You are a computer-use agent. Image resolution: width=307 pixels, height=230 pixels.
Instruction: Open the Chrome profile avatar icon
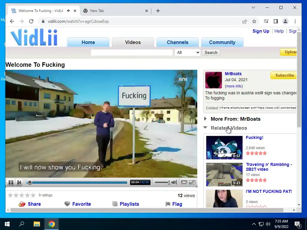coord(285,21)
